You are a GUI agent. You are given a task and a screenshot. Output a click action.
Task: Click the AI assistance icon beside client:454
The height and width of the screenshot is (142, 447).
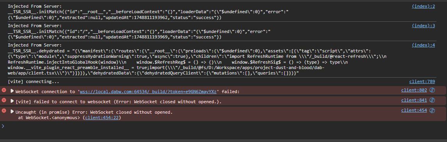point(432,111)
